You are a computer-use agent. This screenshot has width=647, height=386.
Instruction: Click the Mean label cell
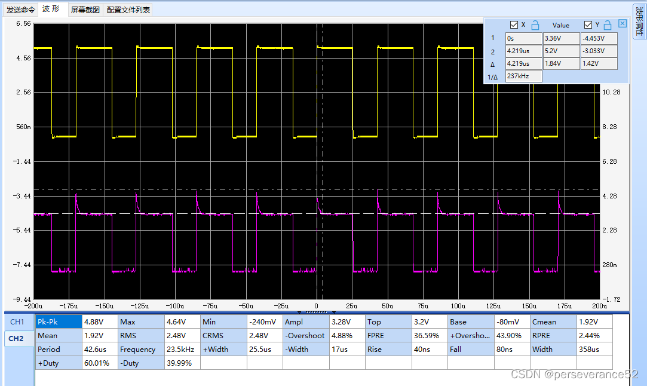pyautogui.click(x=59, y=336)
